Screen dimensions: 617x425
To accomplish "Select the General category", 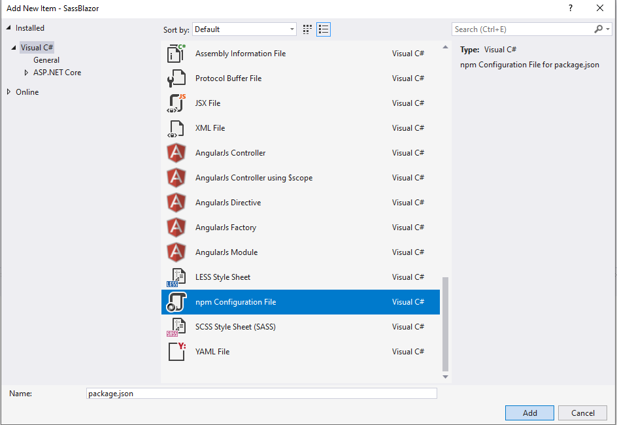I will (46, 60).
